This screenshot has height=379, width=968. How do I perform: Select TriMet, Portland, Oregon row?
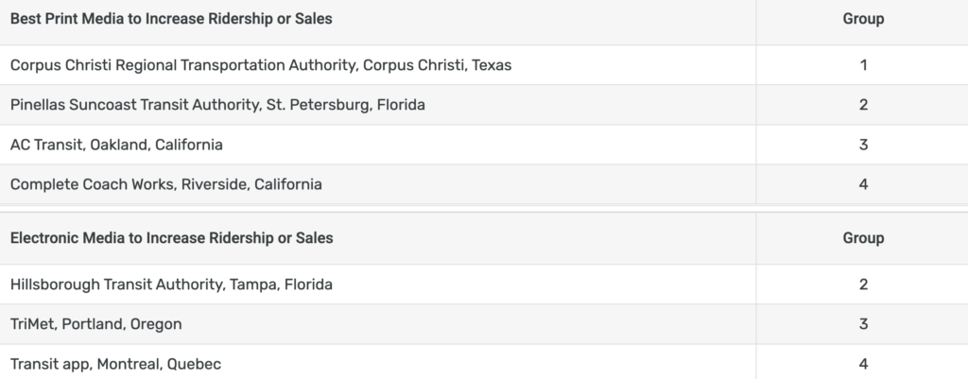[95, 324]
